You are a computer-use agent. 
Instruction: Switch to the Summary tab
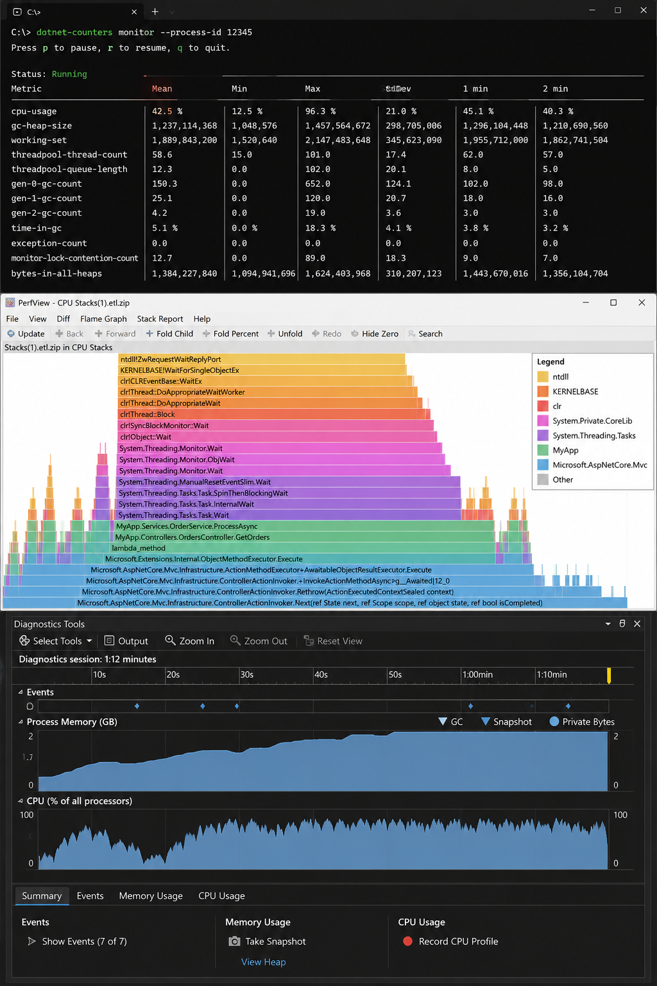[x=42, y=895]
